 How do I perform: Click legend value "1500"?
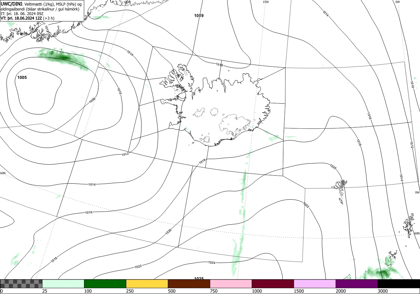pos(299,291)
